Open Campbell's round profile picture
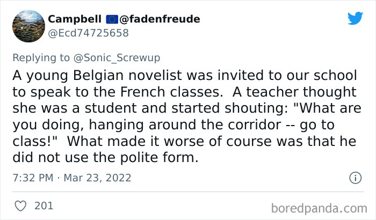Viewport: 376px width, 220px height. [x=28, y=26]
